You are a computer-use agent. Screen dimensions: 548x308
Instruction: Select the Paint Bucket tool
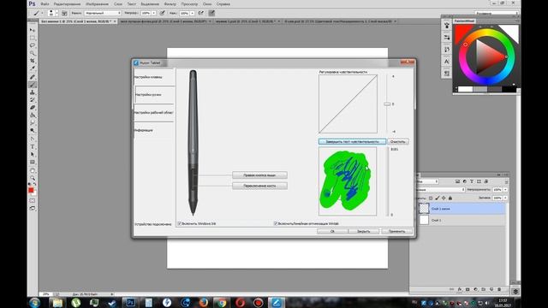pos(33,115)
